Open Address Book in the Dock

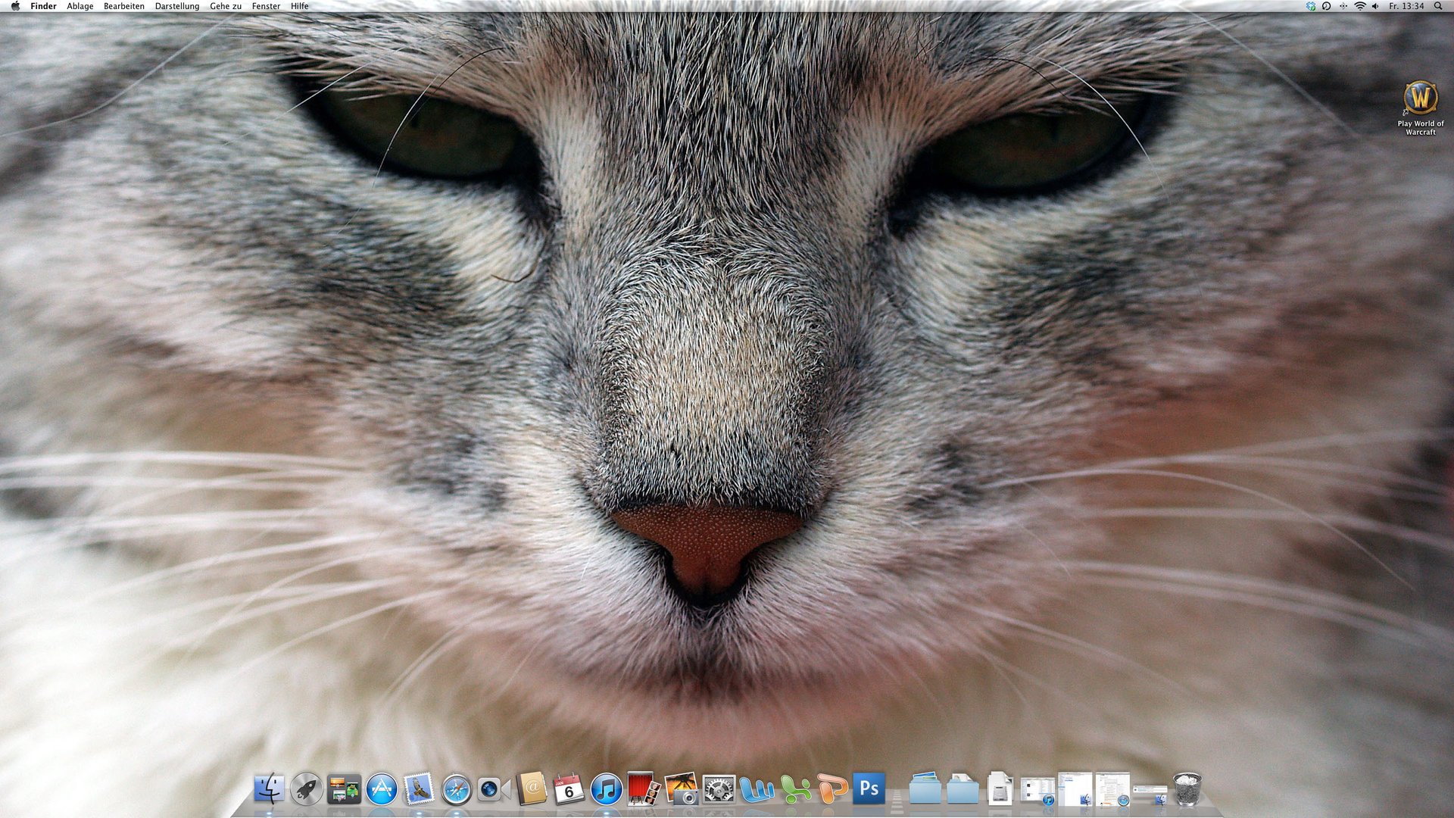[532, 789]
